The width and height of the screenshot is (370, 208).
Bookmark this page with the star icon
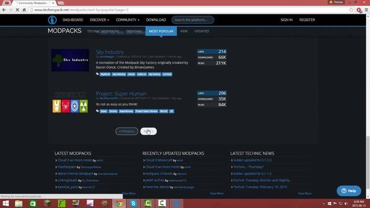coord(351,10)
